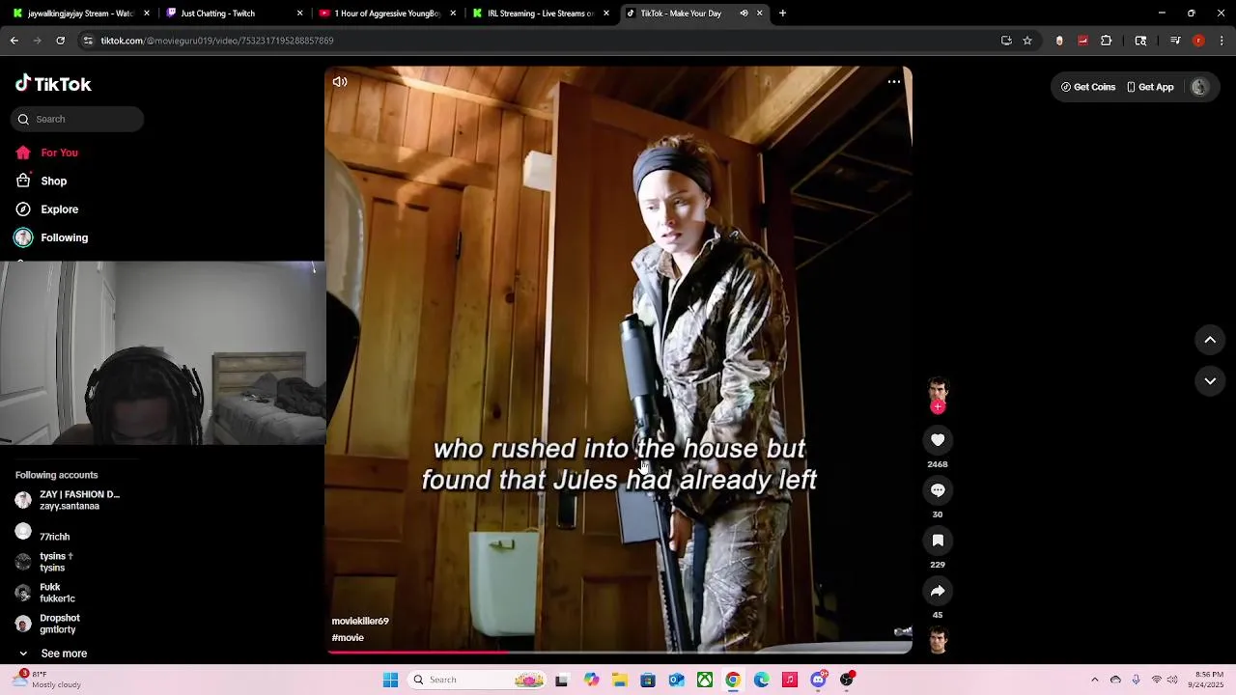This screenshot has height=695, width=1236.
Task: Go to the previous video with up chevron
Action: tap(1210, 340)
